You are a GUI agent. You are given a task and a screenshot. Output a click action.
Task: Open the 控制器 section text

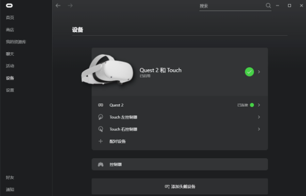[x=116, y=164]
